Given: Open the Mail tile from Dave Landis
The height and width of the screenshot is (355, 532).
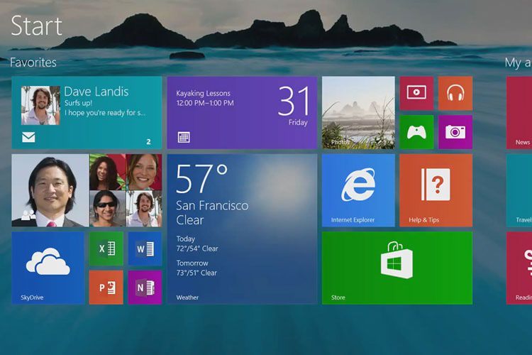Looking at the screenshot, I should click(x=87, y=112).
